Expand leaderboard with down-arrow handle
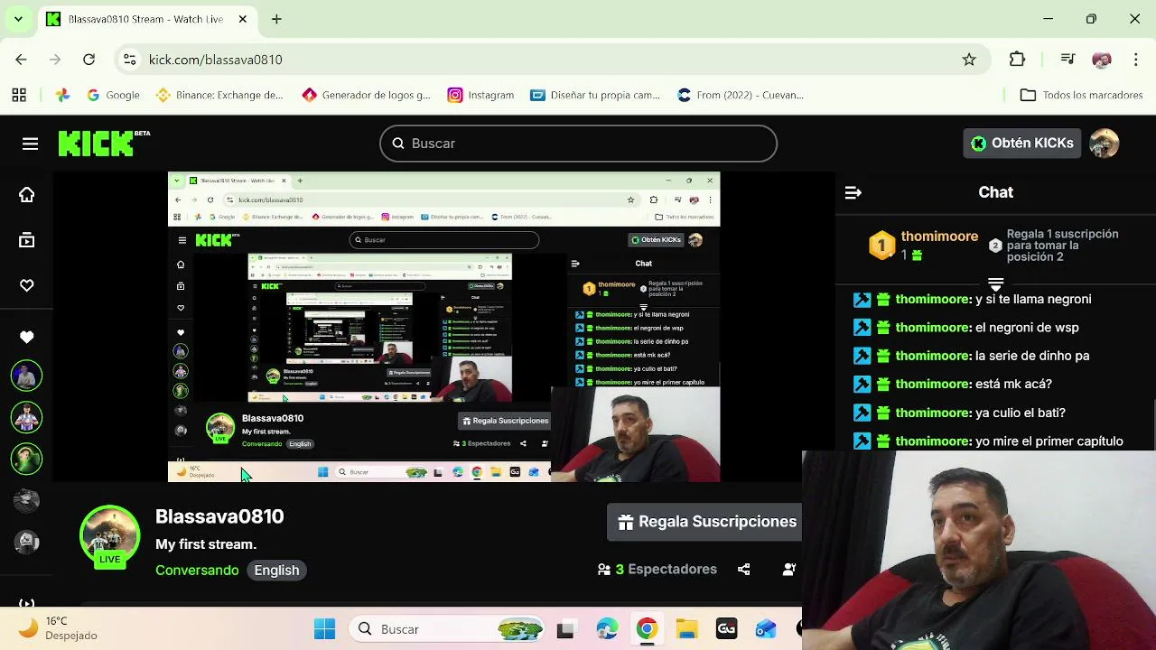The image size is (1156, 650). (995, 284)
